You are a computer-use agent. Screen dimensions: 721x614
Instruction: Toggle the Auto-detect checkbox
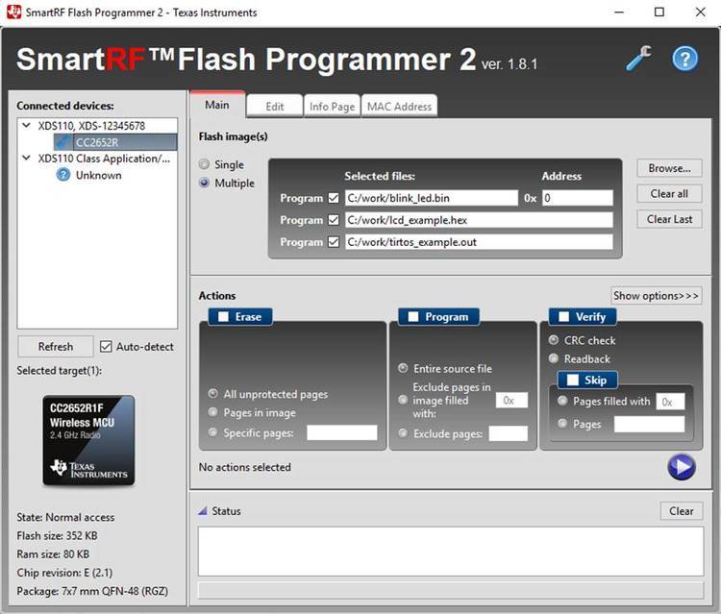(x=107, y=346)
